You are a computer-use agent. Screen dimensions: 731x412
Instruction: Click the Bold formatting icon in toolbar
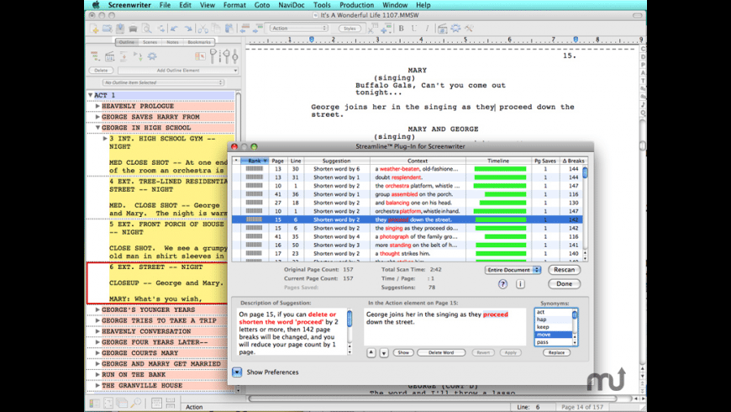click(401, 28)
